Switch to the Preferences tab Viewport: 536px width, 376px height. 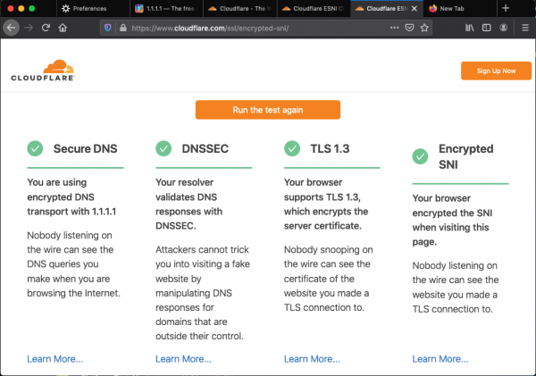(x=89, y=8)
